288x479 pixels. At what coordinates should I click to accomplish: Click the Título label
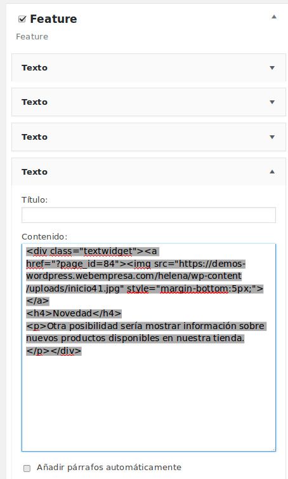click(34, 199)
